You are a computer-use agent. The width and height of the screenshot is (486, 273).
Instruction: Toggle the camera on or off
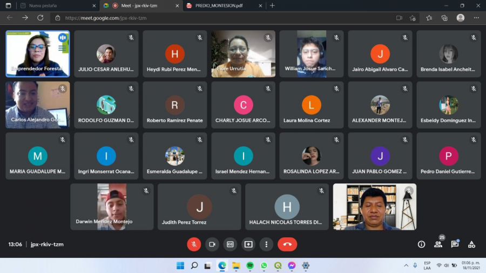coord(212,244)
